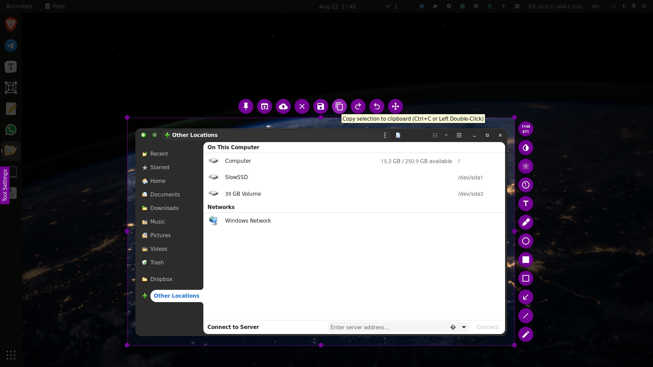Open the Activities overview
This screenshot has height=367, width=653.
(x=19, y=6)
